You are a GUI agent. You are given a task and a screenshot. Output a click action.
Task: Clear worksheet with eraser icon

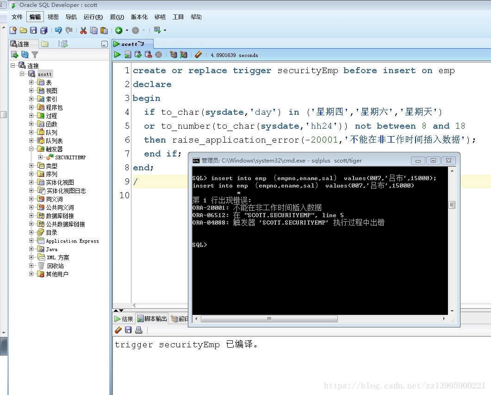(198, 55)
